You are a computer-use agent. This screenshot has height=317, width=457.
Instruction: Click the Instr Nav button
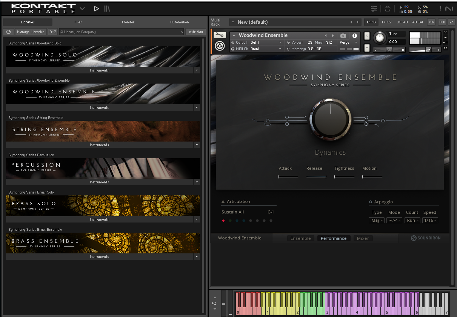tap(195, 32)
